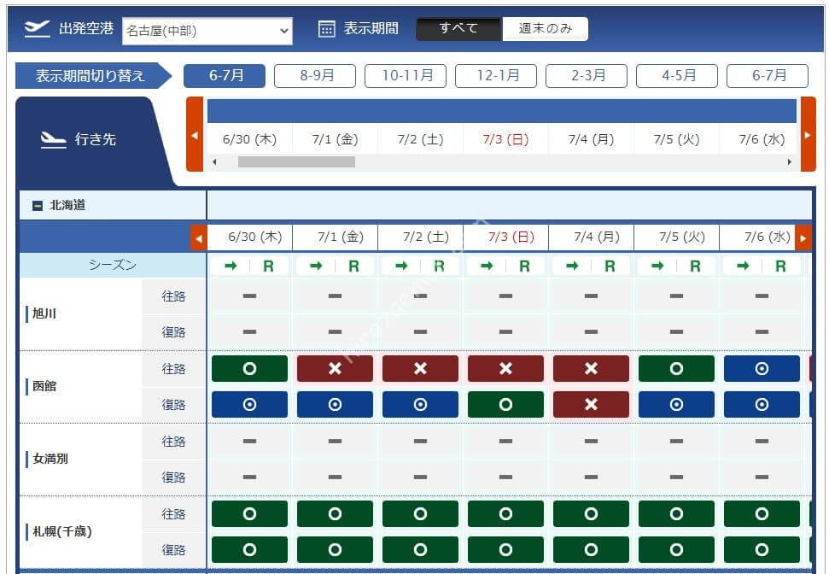Select 函館 復路 blue cell on 6/30
Image resolution: width=829 pixels, height=574 pixels.
pyautogui.click(x=249, y=405)
